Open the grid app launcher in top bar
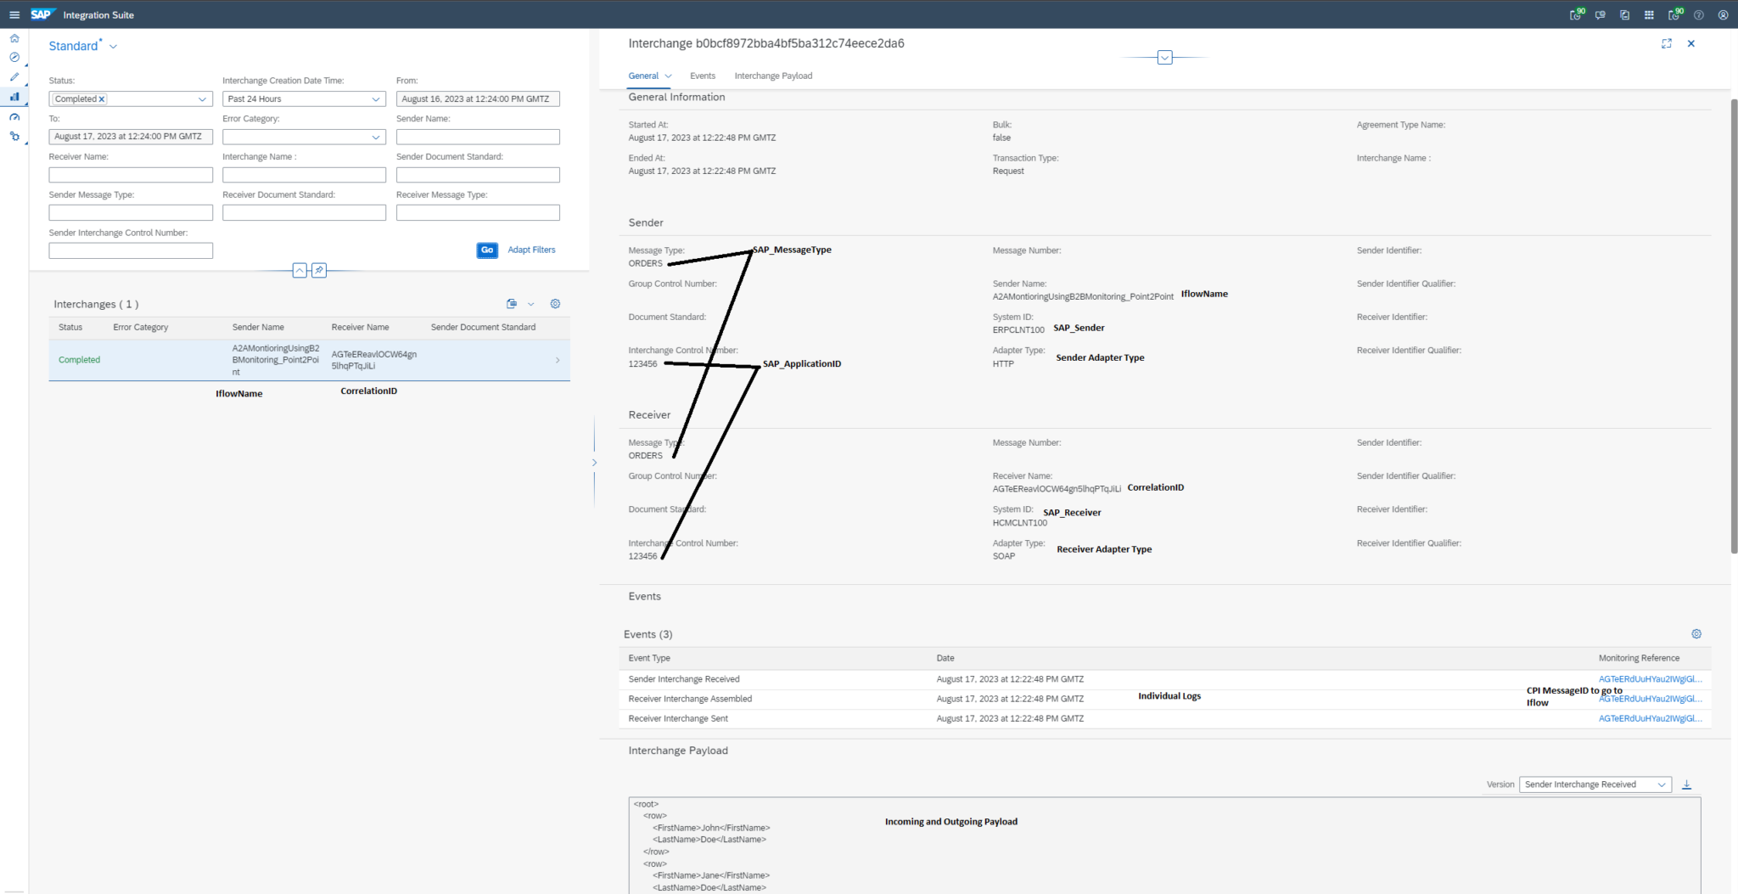Viewport: 1738px width, 894px height. click(x=1649, y=14)
